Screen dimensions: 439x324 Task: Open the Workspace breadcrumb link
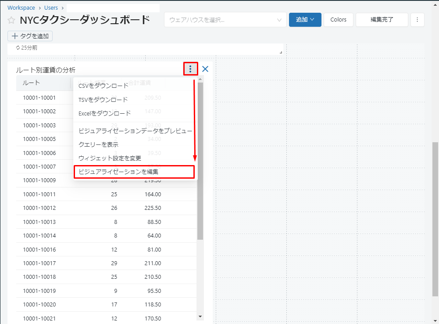coord(21,8)
